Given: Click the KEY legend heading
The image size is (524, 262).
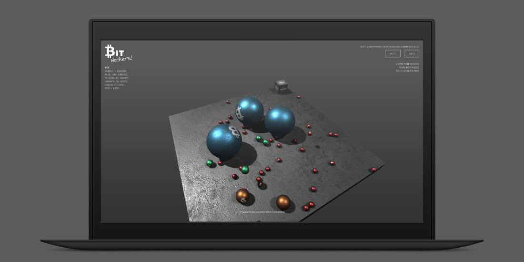Looking at the screenshot, I should [107, 67].
